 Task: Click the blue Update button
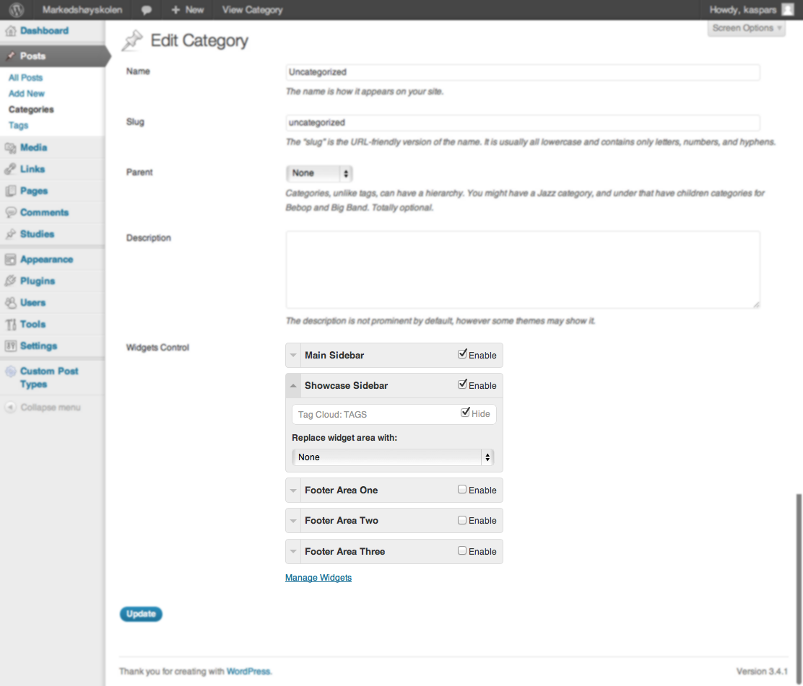[x=141, y=614]
